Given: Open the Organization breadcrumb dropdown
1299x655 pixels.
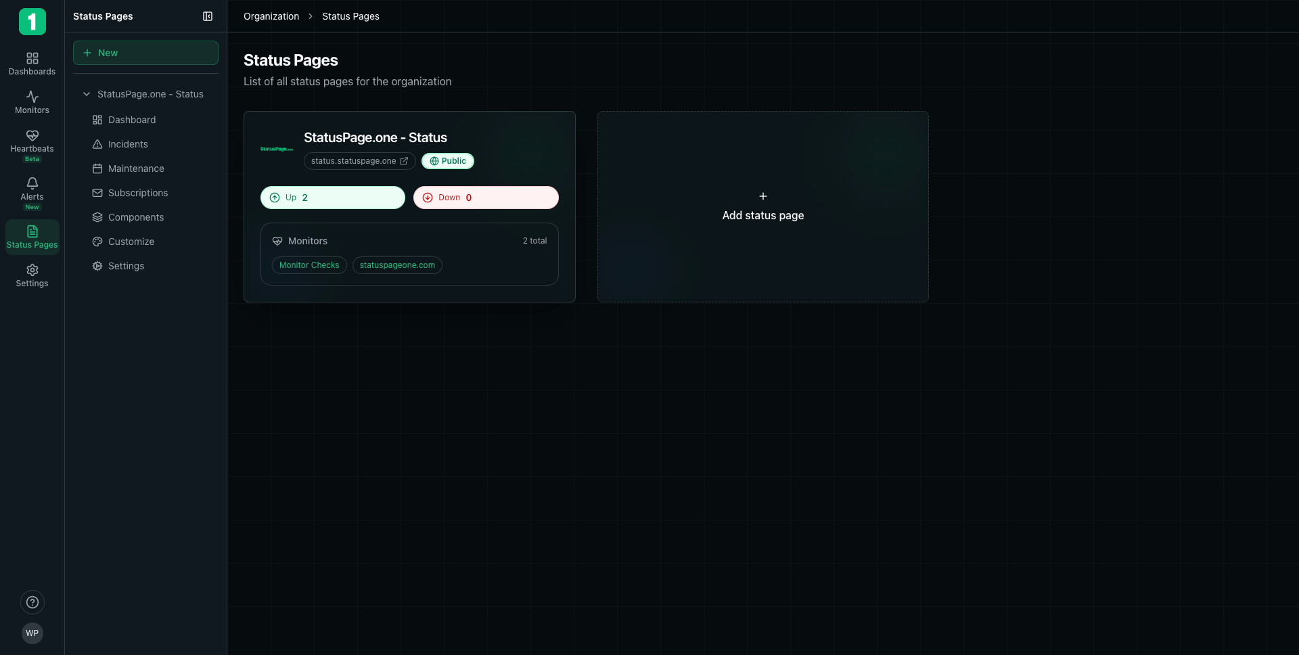Looking at the screenshot, I should [271, 16].
